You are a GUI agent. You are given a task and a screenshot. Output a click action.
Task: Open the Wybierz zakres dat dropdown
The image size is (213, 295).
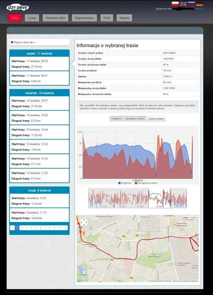point(23,42)
